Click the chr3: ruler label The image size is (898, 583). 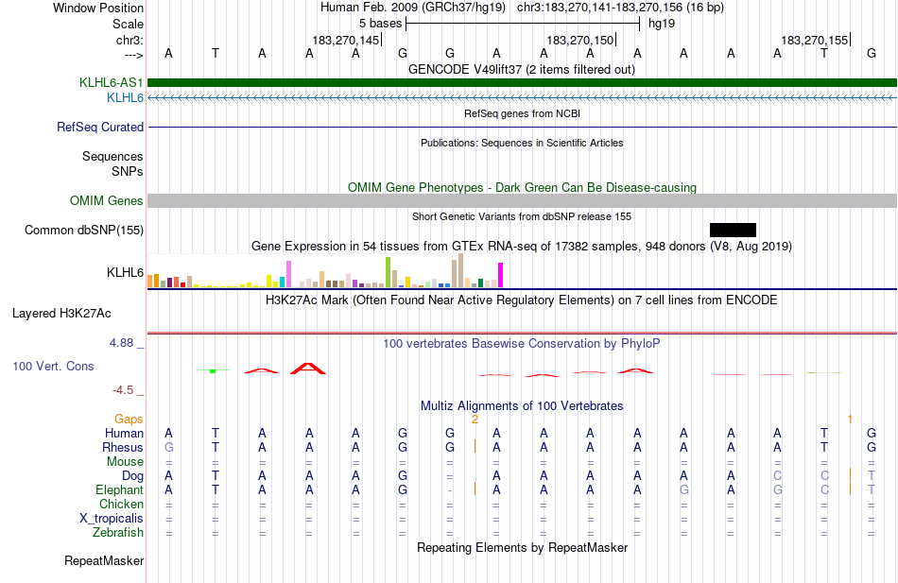click(130, 40)
